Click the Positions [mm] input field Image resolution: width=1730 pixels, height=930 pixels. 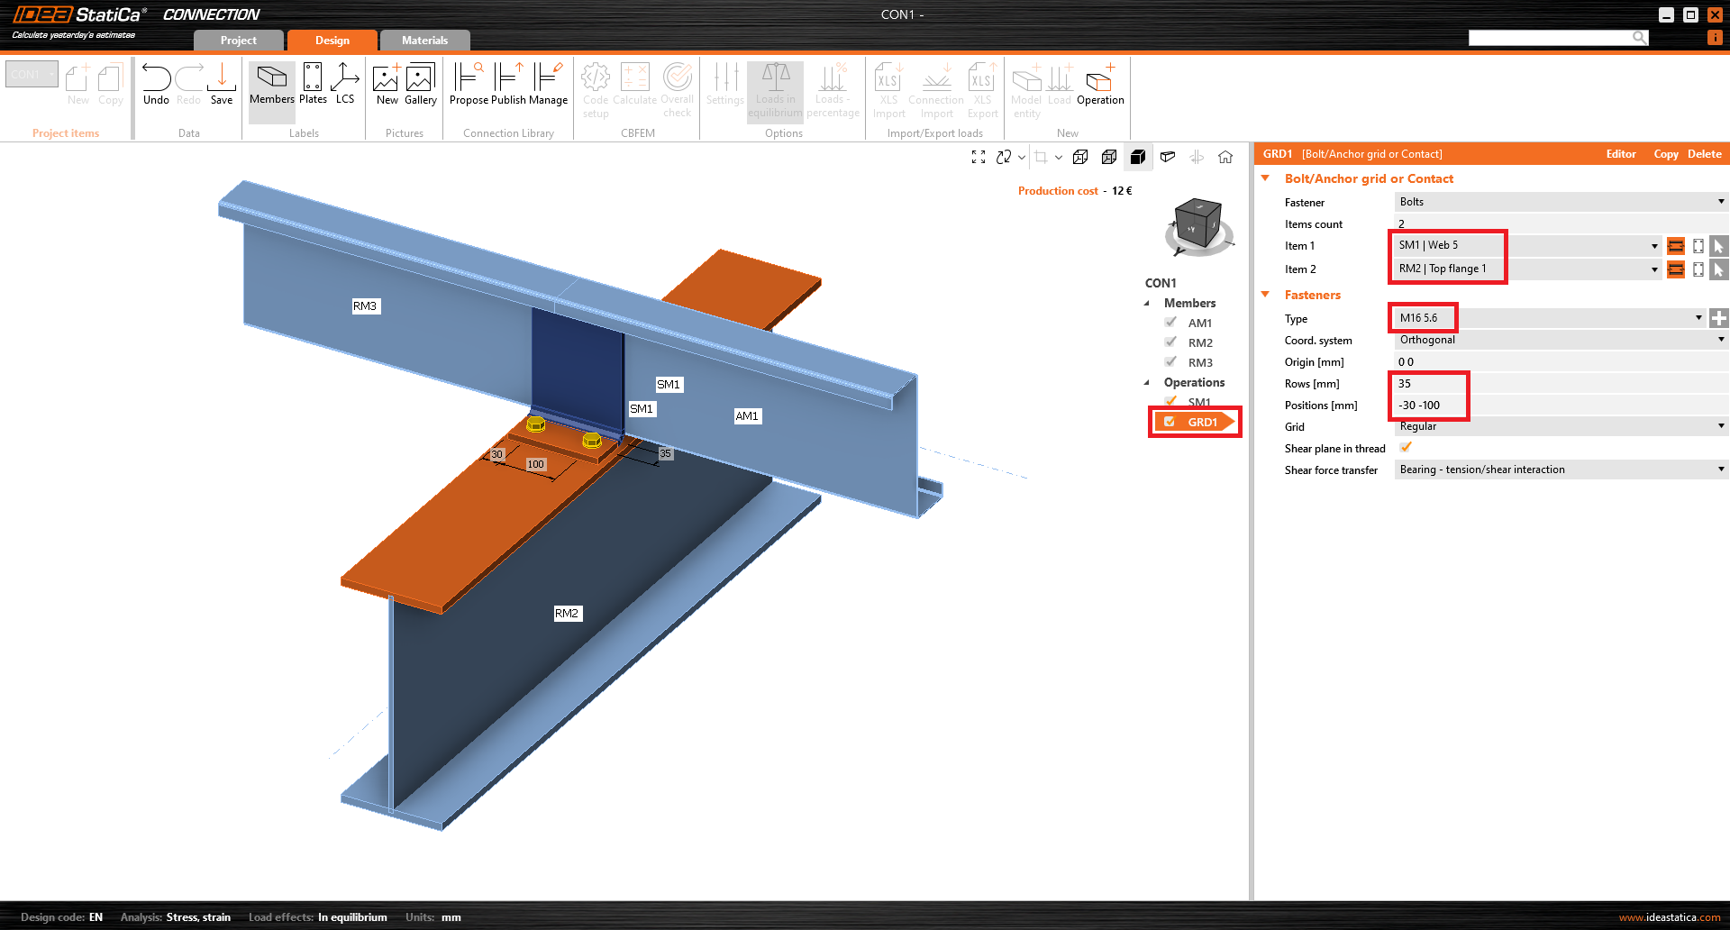(1559, 406)
